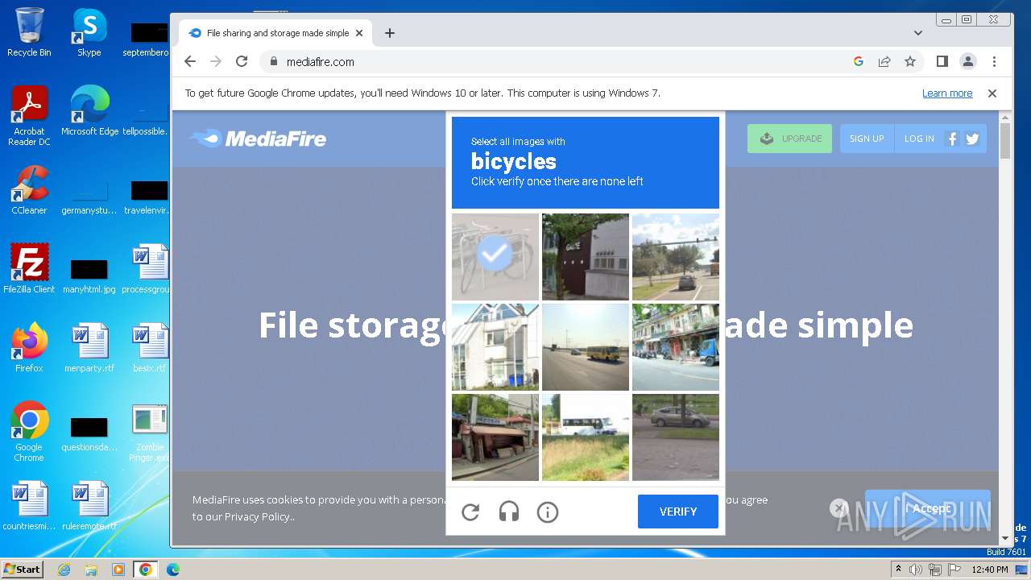Select tile with silver car on cobblestones

[676, 437]
